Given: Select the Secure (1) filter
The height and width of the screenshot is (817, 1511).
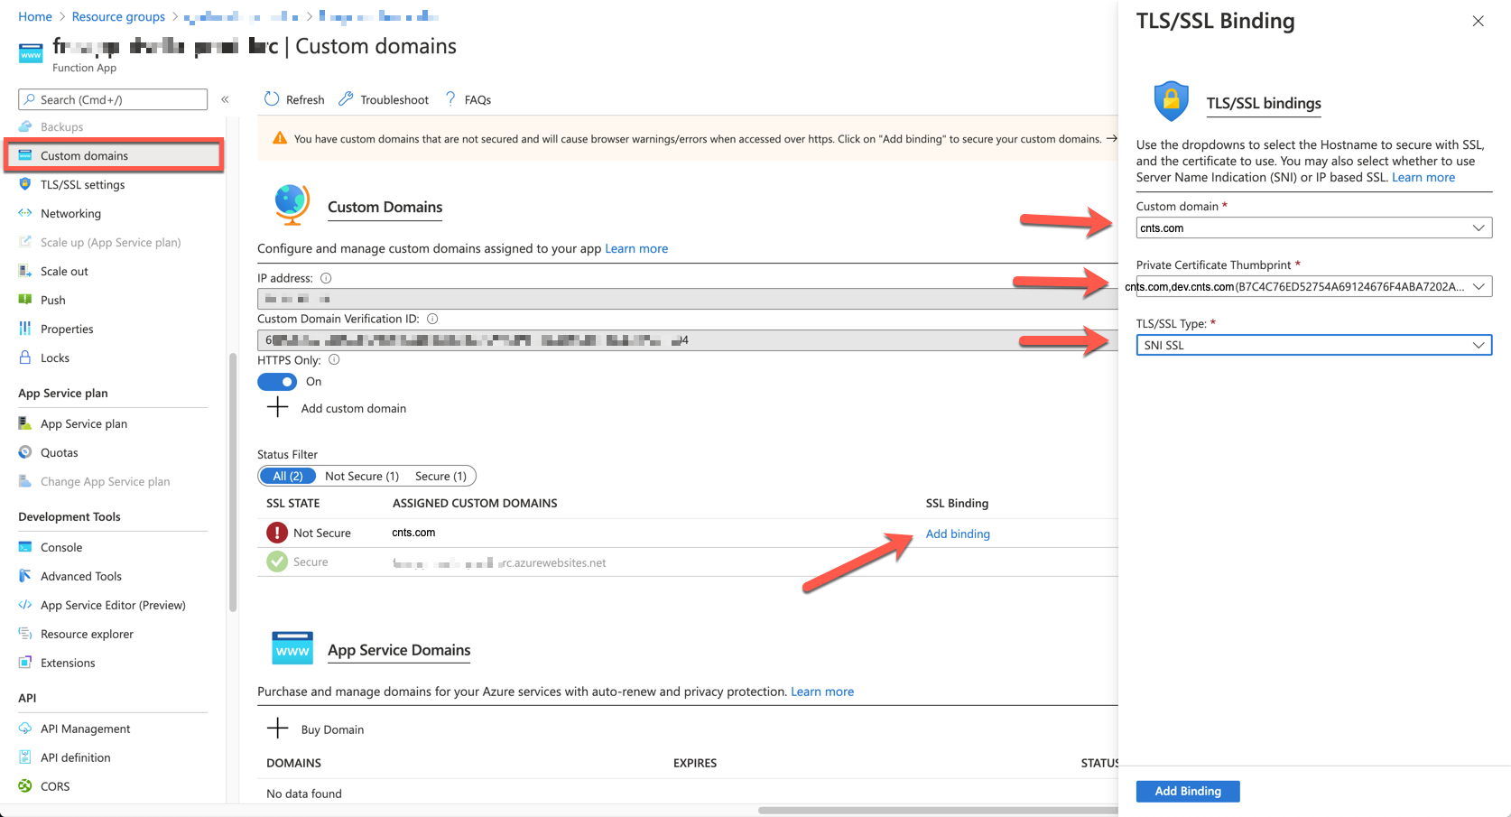Looking at the screenshot, I should 440,476.
